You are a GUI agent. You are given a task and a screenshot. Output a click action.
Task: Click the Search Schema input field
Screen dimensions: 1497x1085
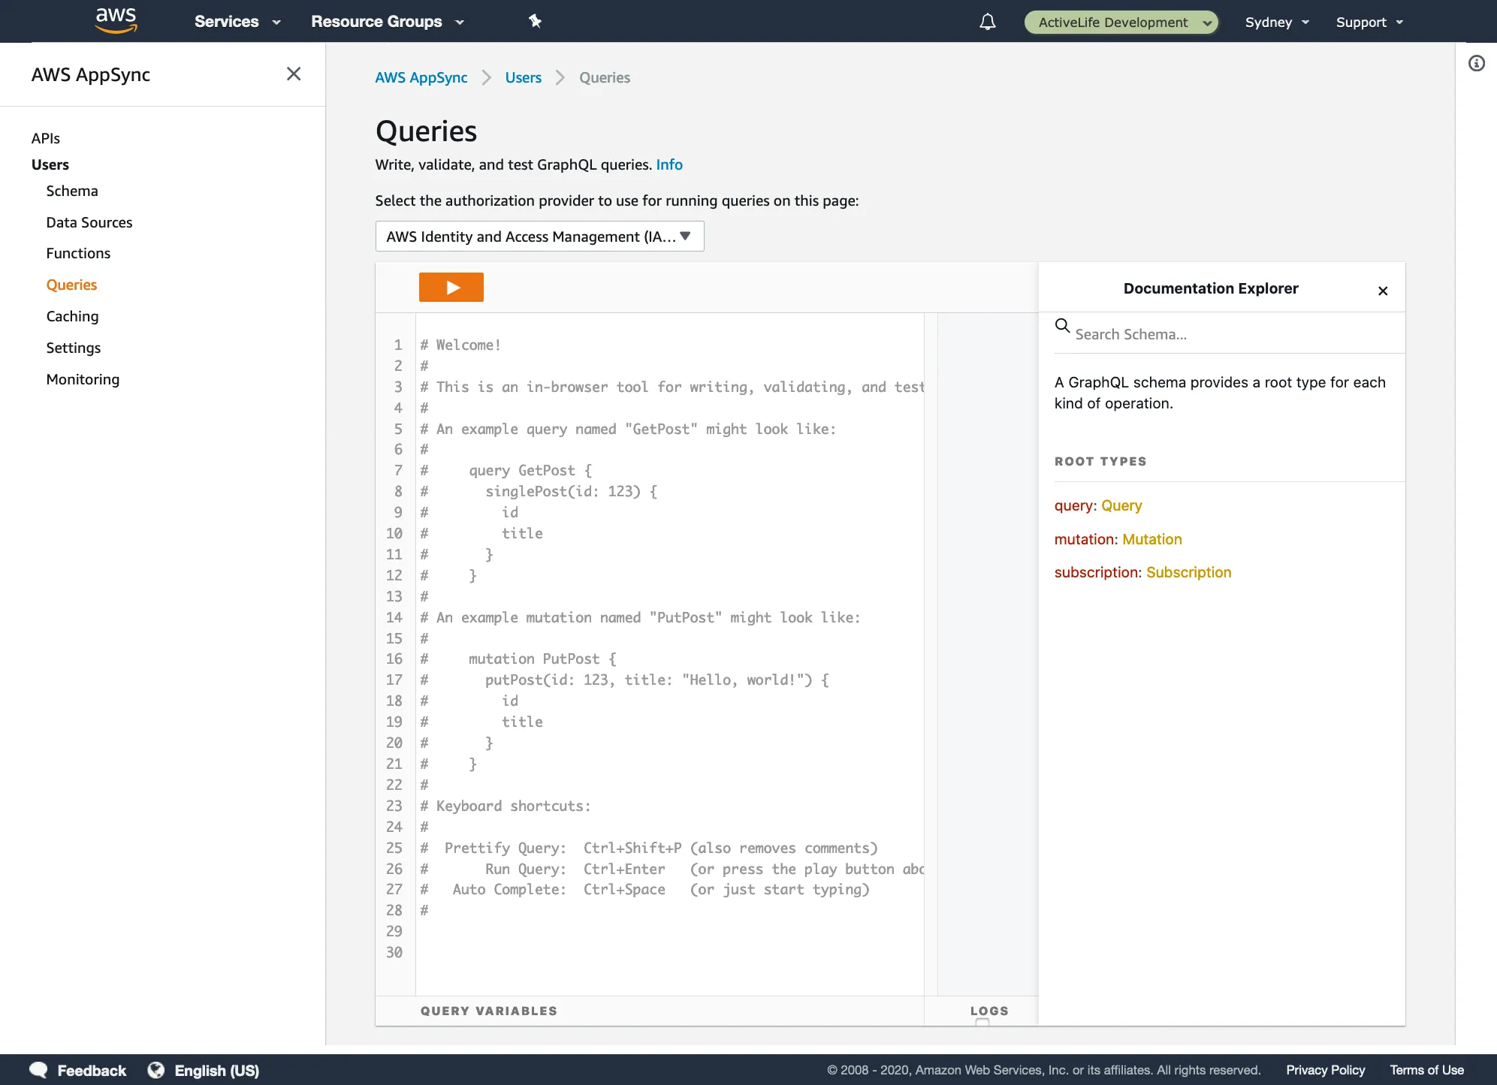[x=1232, y=334]
